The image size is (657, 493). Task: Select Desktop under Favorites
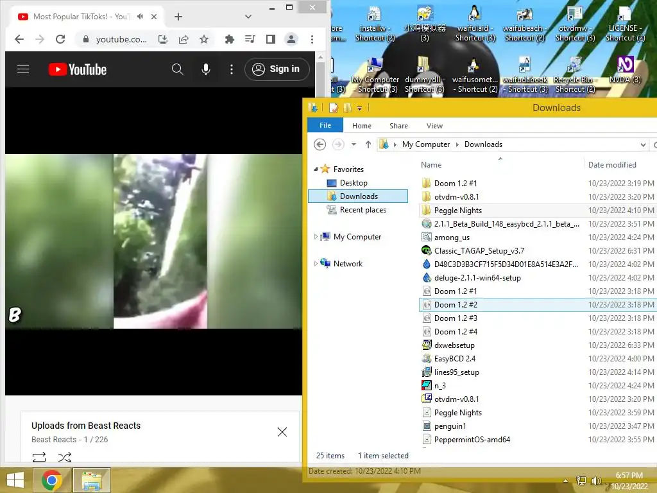tap(354, 183)
